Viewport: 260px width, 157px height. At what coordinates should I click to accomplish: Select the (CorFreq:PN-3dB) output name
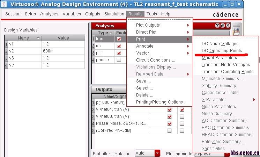click(113, 130)
